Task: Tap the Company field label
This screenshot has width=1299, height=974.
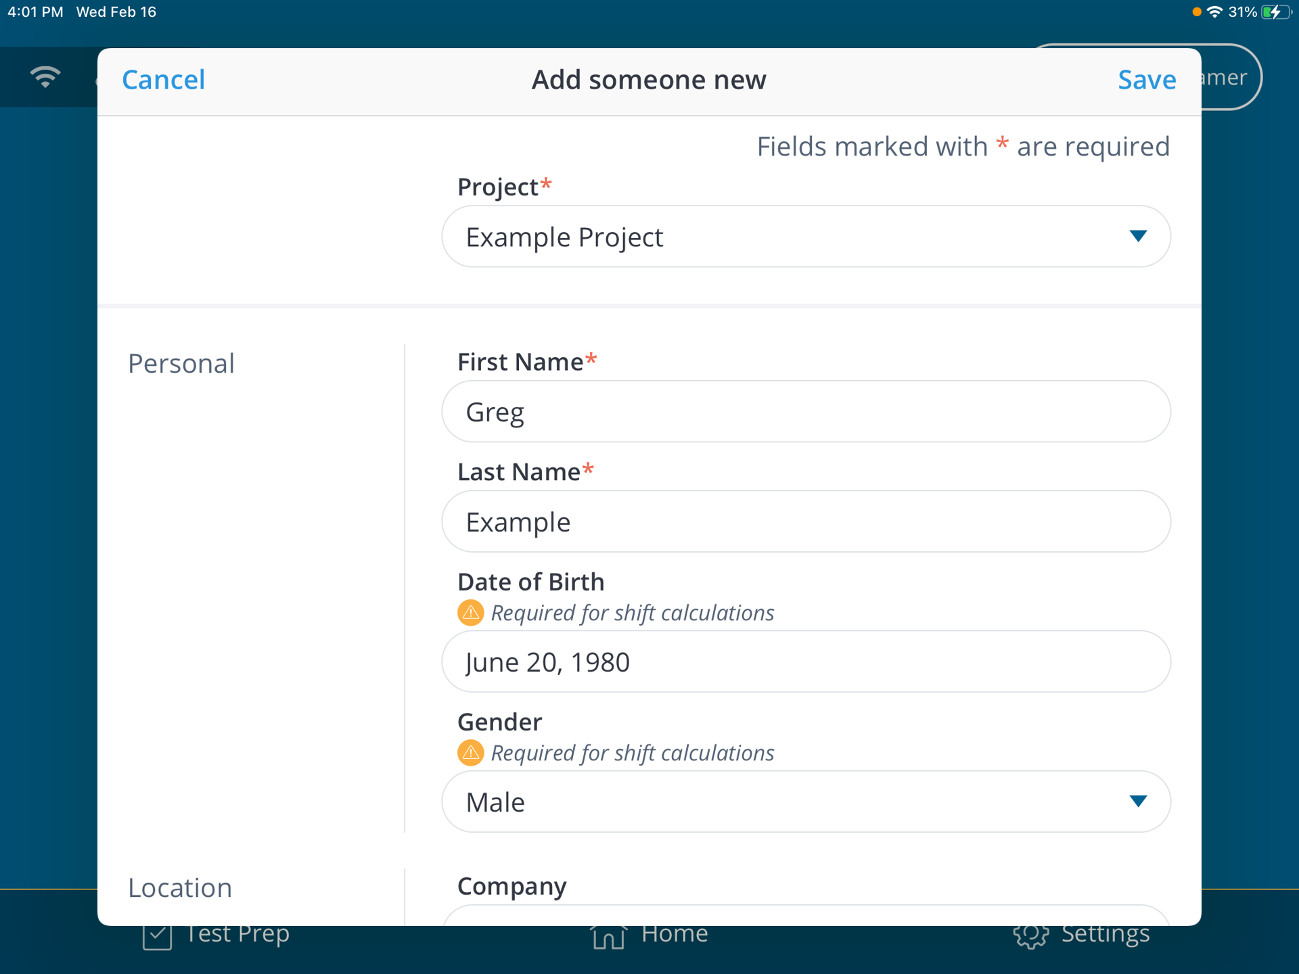Action: (x=512, y=886)
